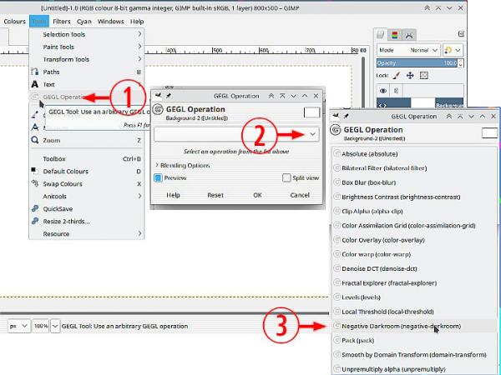501x375 pixels.
Task: Open the Help menu
Action: tap(137, 22)
